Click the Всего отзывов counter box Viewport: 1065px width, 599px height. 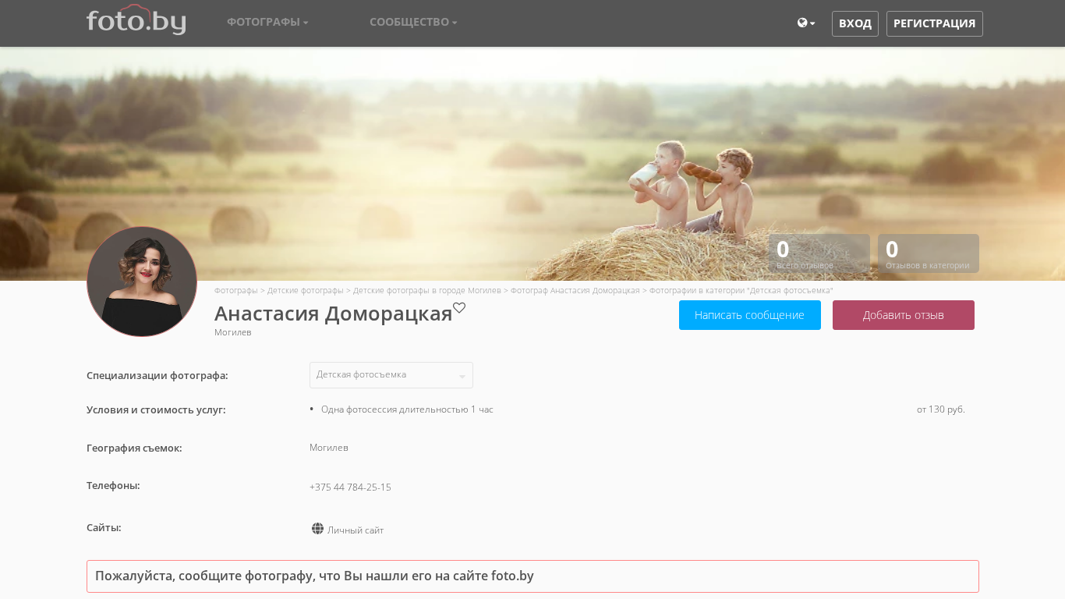(x=819, y=253)
